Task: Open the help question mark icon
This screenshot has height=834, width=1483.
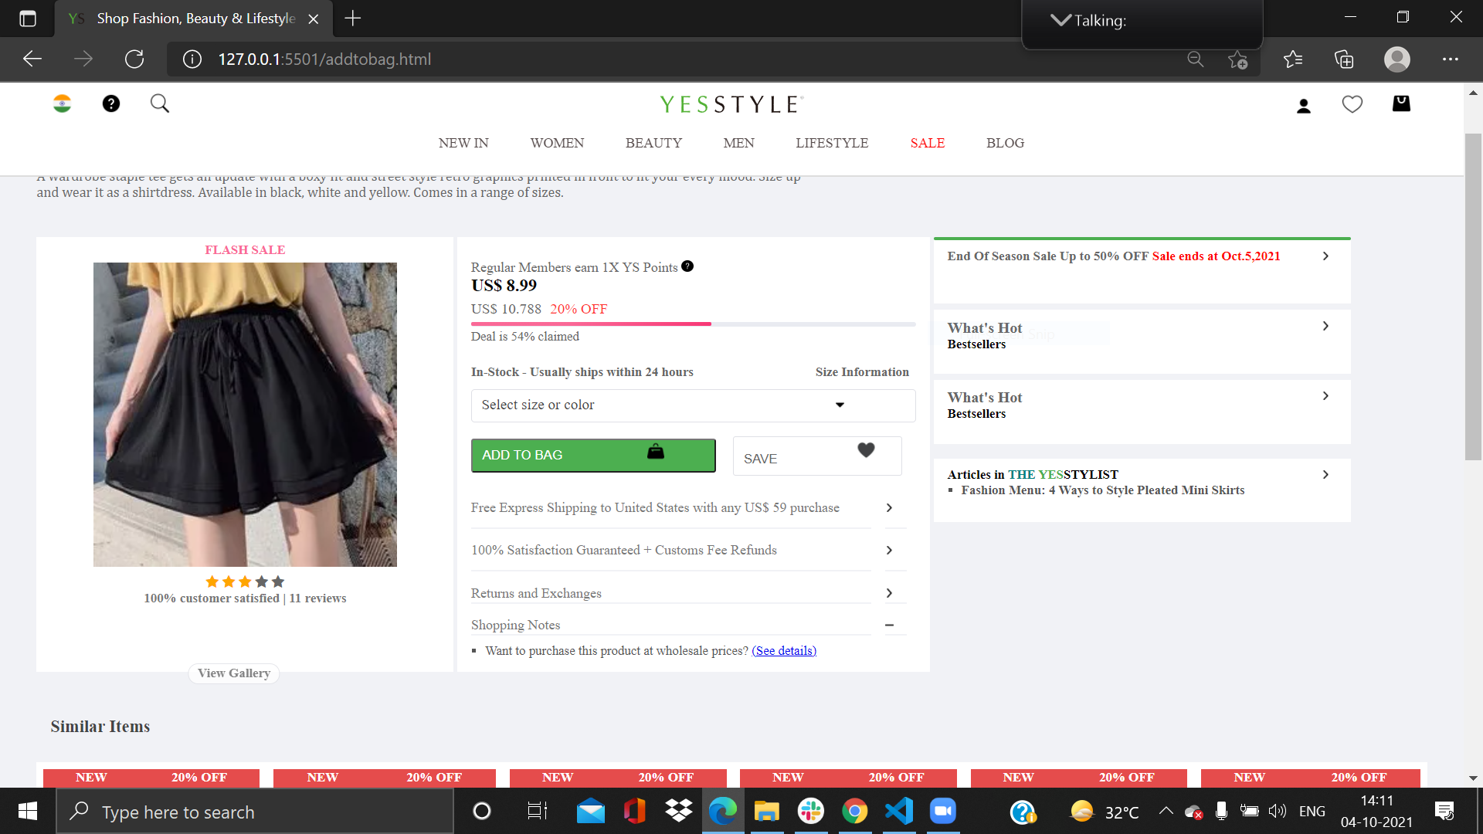Action: pos(111,103)
